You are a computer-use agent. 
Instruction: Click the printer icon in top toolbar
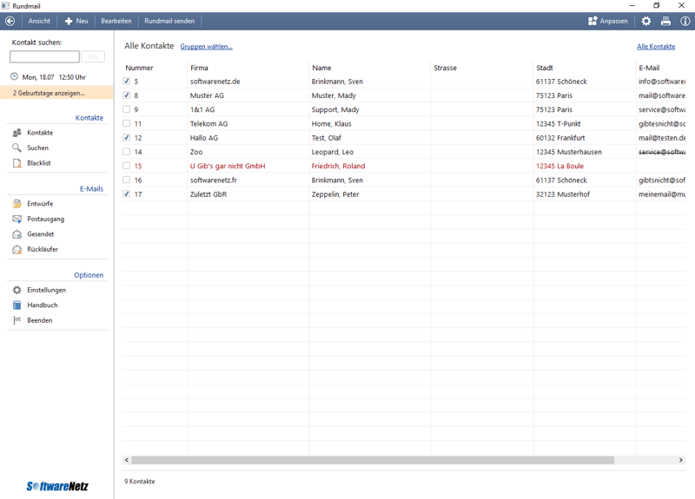pyautogui.click(x=665, y=21)
